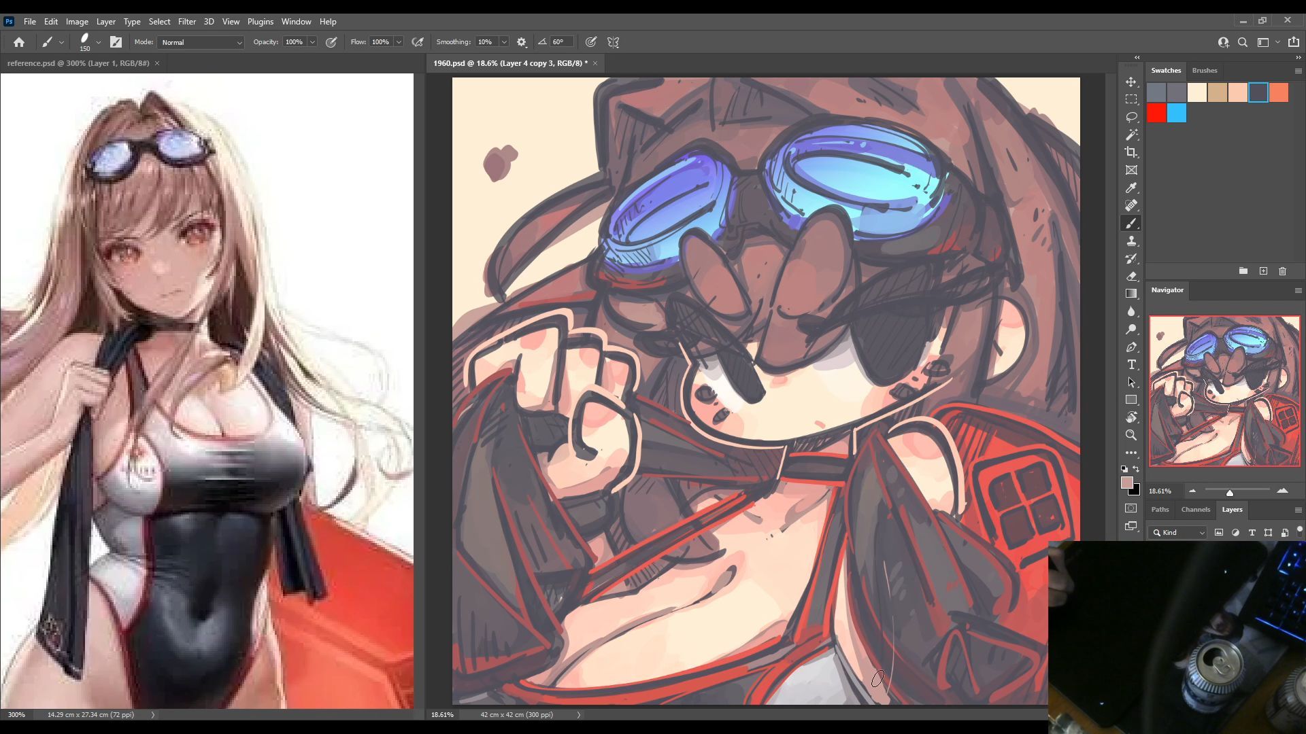
Task: Toggle pressure for brush size
Action: [591, 42]
